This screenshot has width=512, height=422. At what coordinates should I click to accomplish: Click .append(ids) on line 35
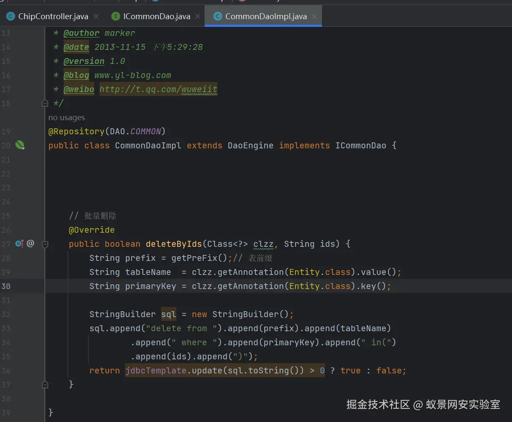point(161,356)
